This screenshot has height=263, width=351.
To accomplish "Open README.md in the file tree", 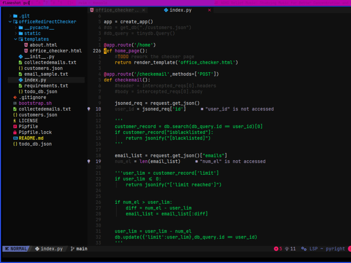I will (31, 138).
